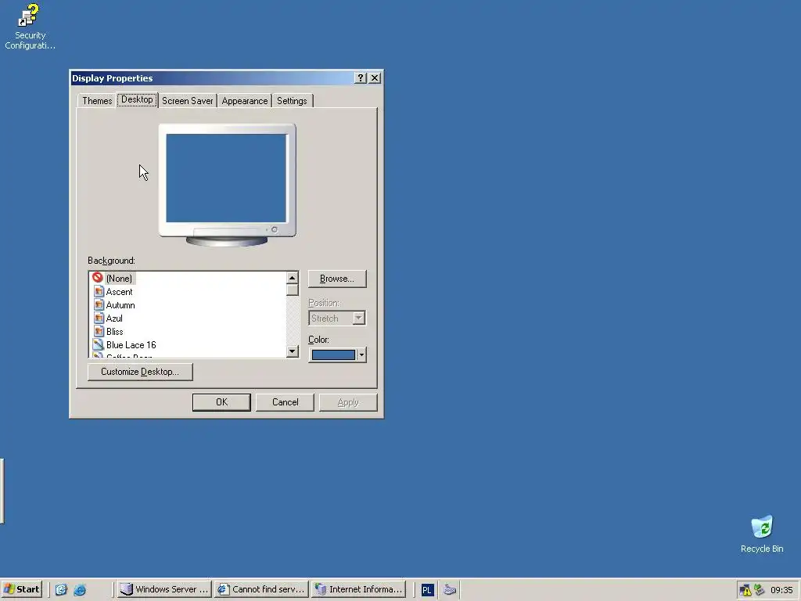Click the Browse... button
This screenshot has width=801, height=601.
coord(337,279)
